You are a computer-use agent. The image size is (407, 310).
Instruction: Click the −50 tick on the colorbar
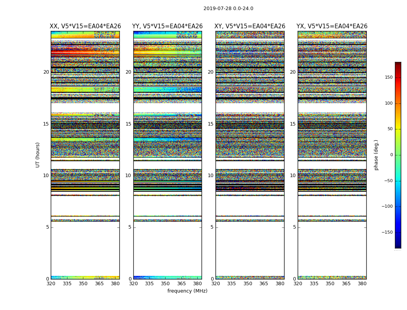tap(388, 181)
